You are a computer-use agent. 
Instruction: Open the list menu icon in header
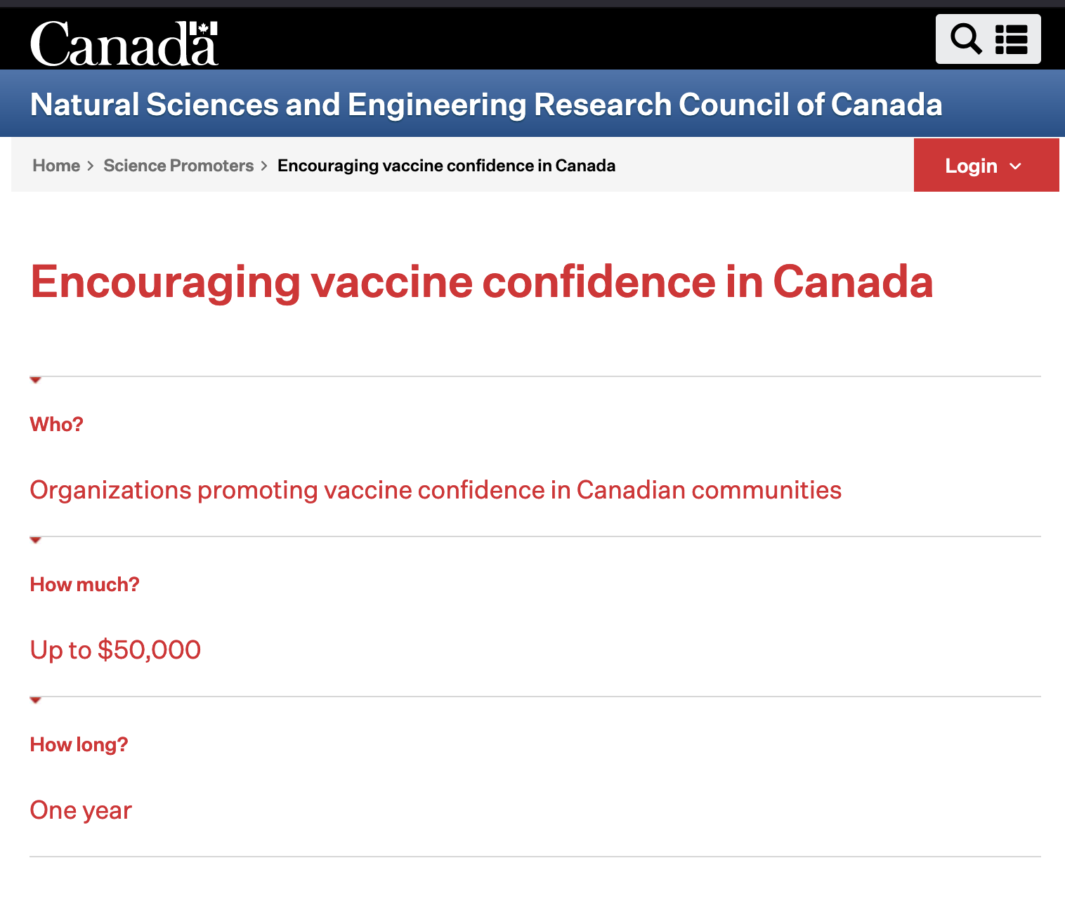click(1012, 39)
